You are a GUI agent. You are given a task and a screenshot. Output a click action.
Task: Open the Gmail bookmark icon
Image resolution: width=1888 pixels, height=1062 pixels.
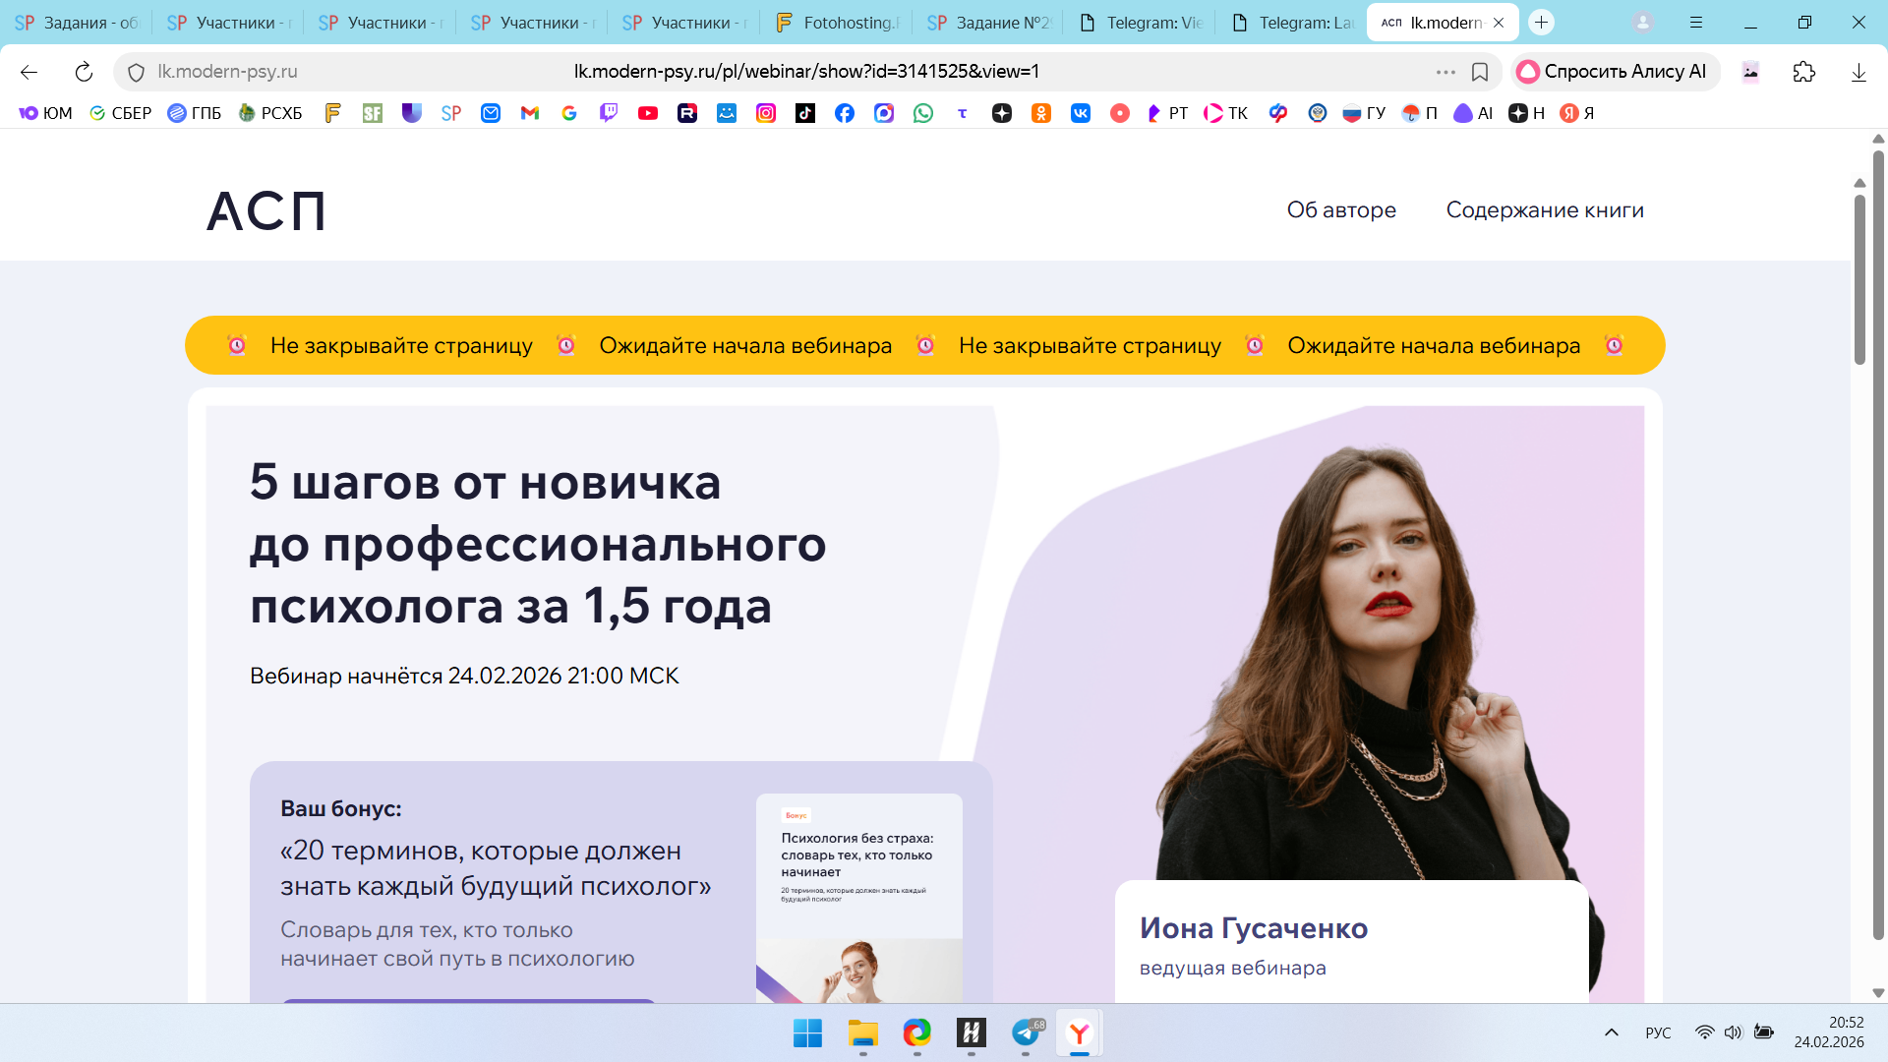pyautogui.click(x=530, y=113)
